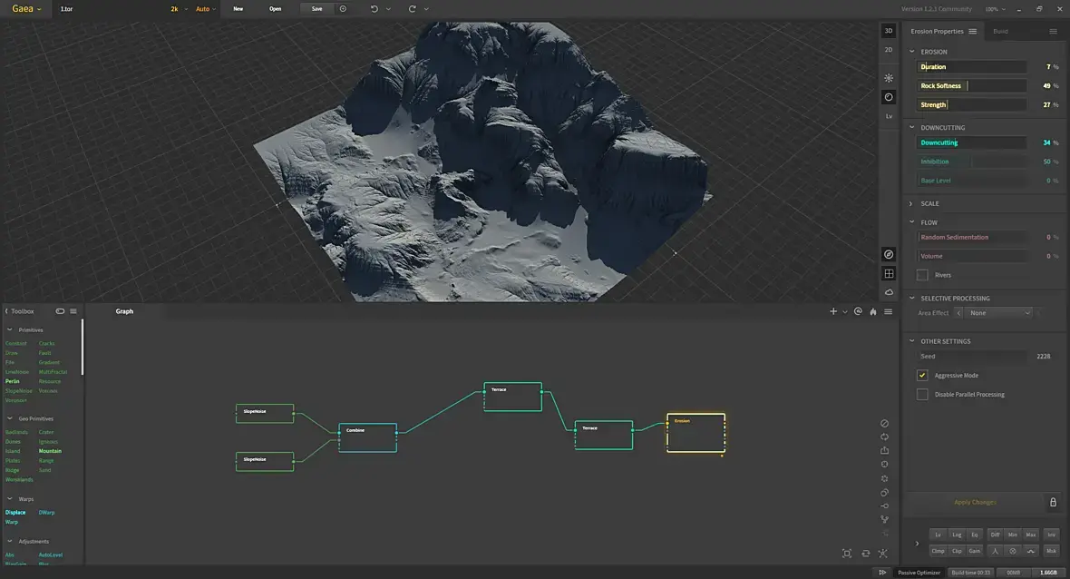Switch to the Build tab
This screenshot has height=579, width=1070.
click(1000, 31)
